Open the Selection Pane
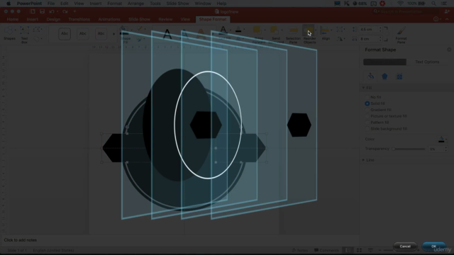 [293, 35]
